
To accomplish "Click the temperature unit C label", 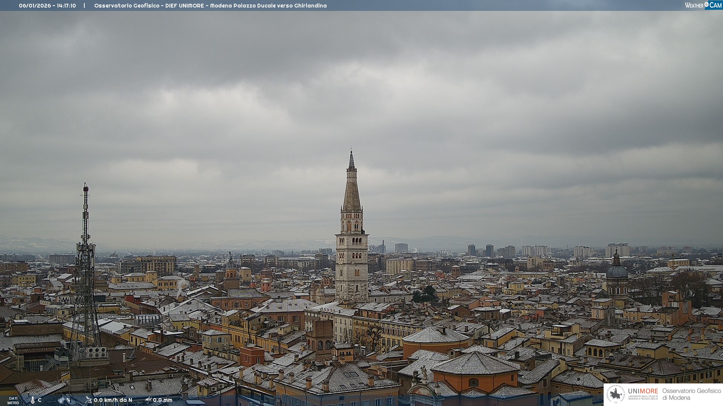I will pyautogui.click(x=40, y=400).
